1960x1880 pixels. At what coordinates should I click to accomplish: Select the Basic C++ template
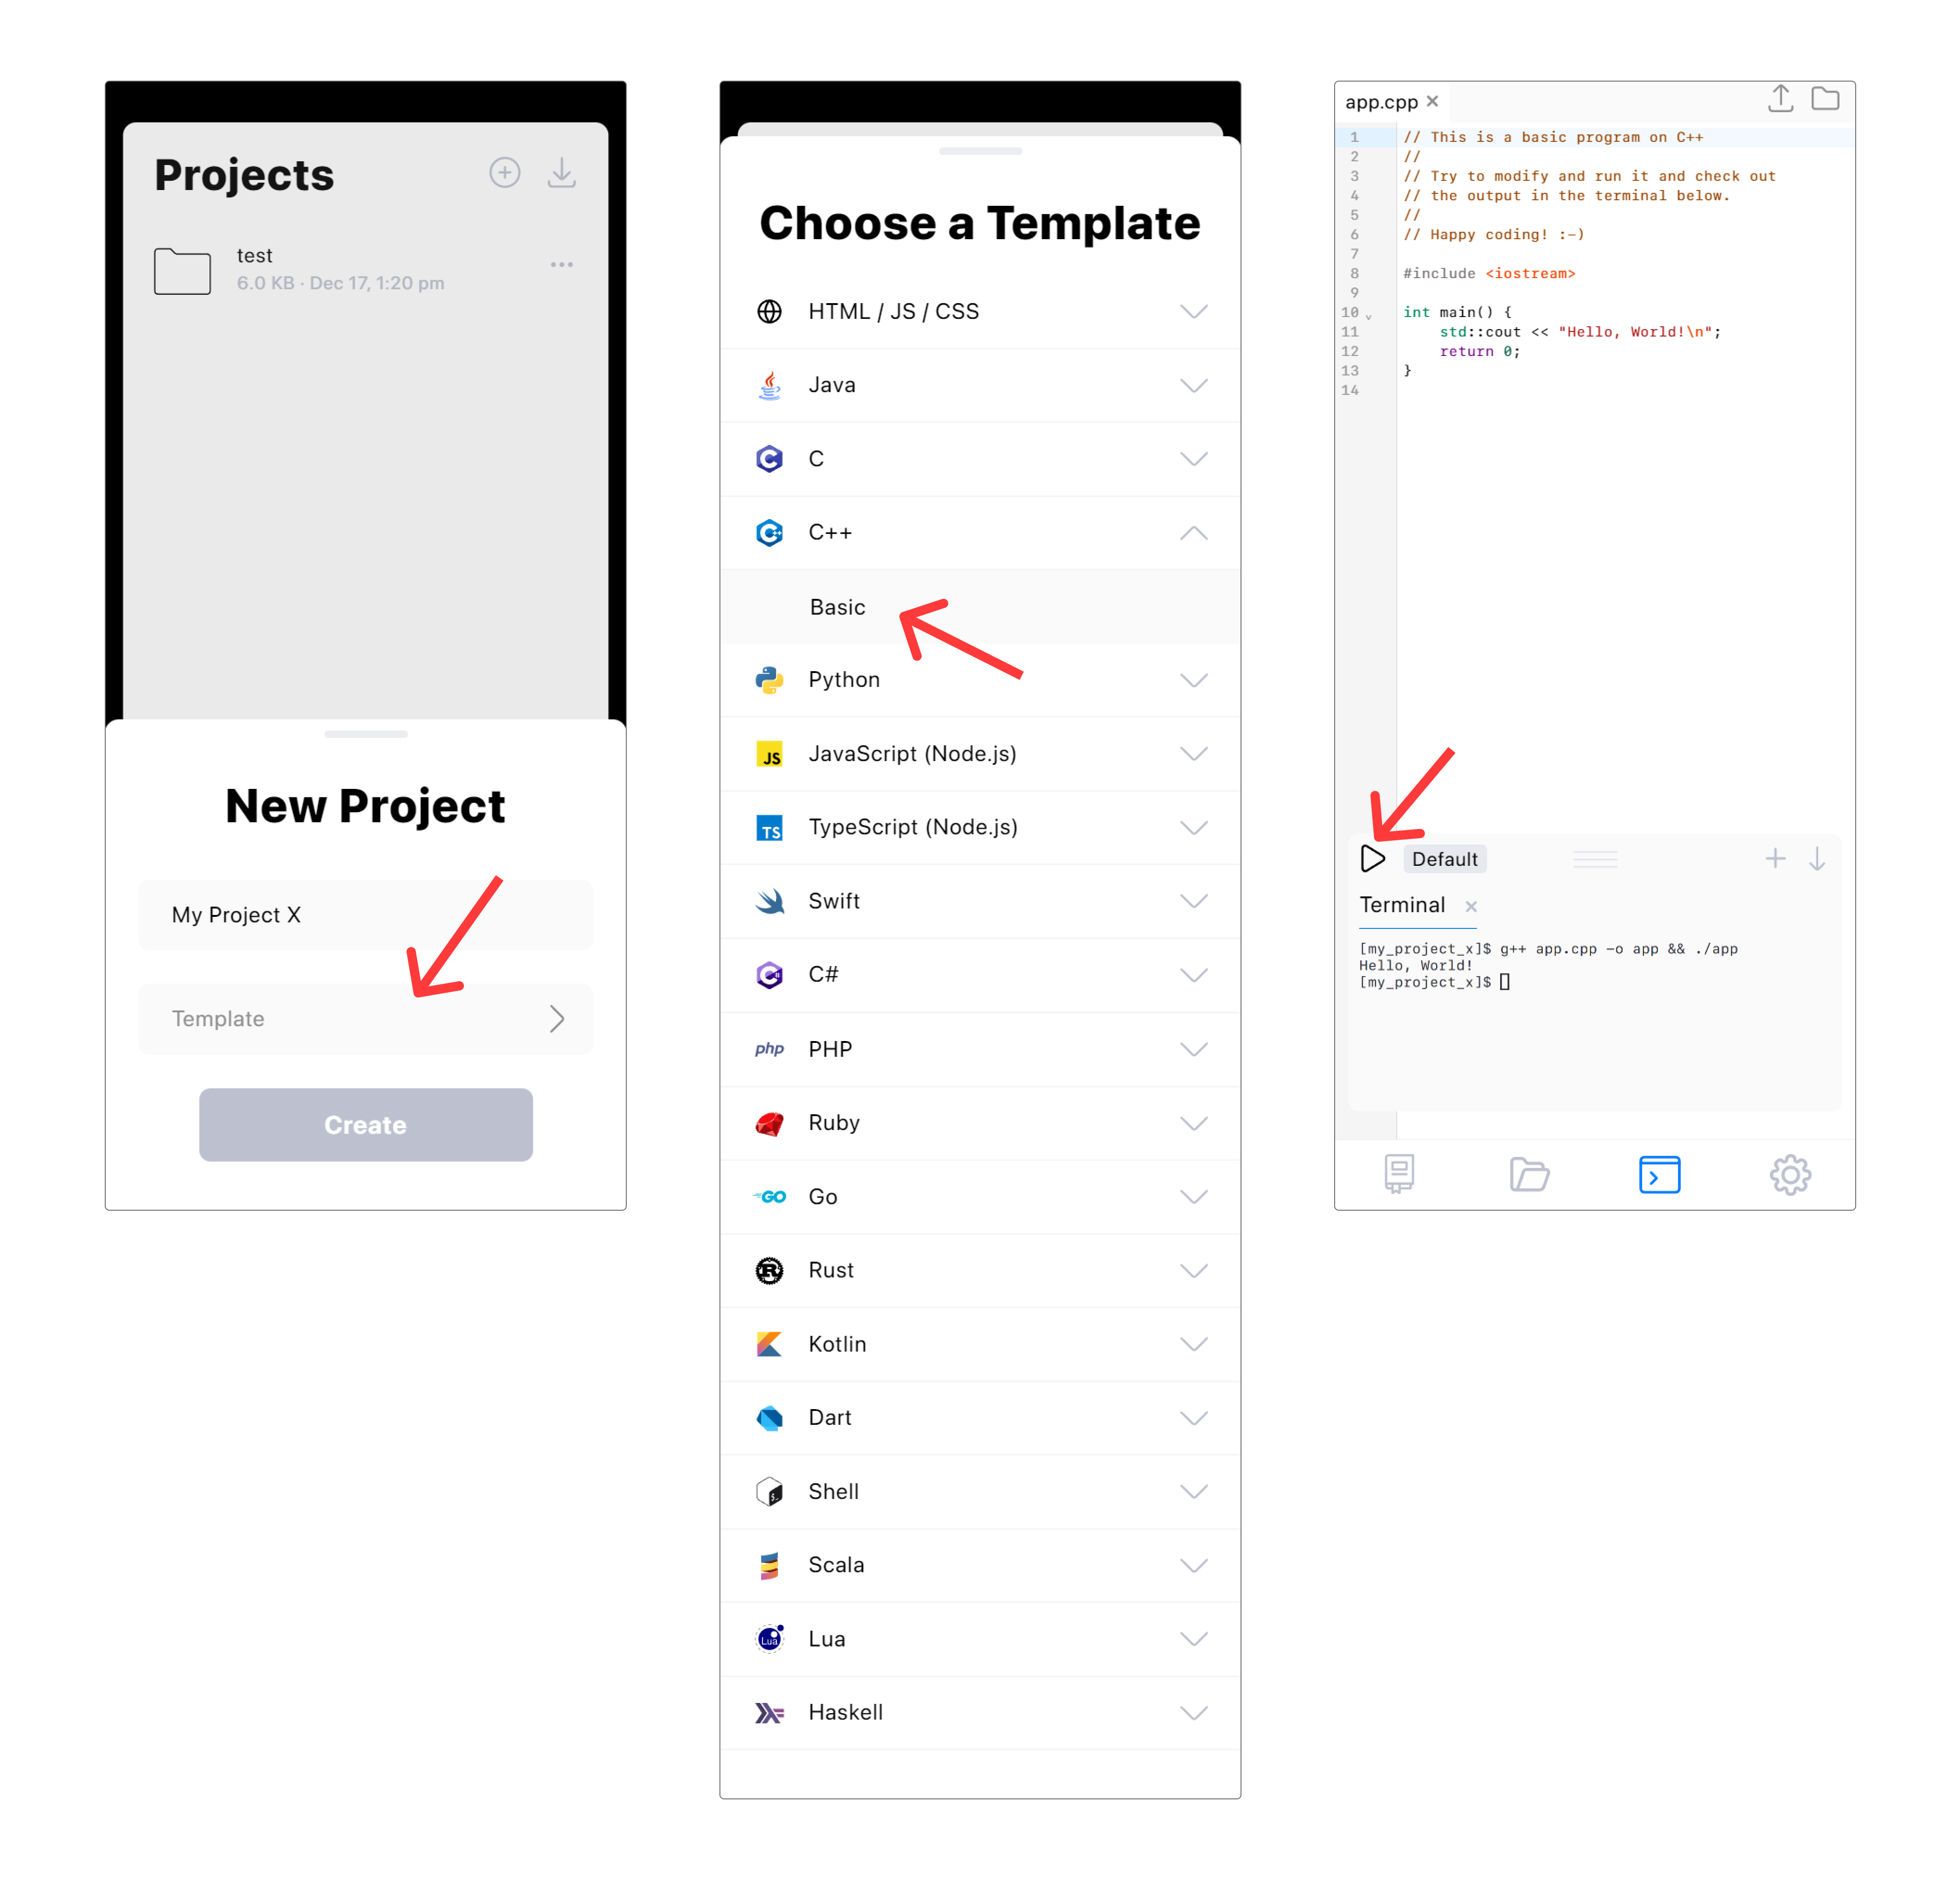[x=838, y=606]
